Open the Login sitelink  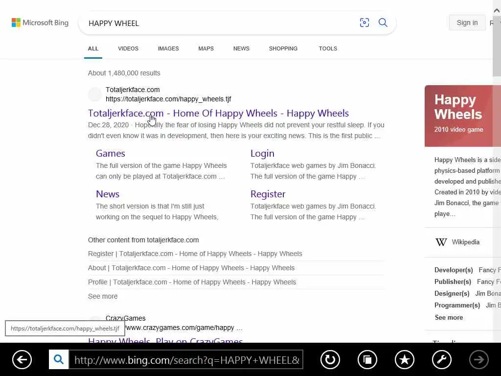262,153
